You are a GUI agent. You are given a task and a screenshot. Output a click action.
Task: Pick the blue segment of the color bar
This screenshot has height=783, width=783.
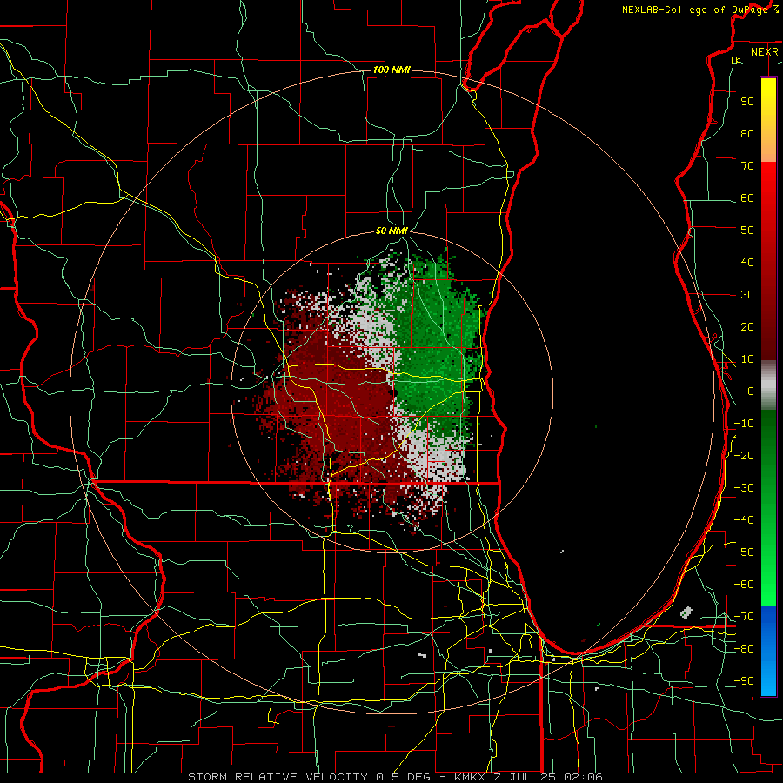[768, 651]
